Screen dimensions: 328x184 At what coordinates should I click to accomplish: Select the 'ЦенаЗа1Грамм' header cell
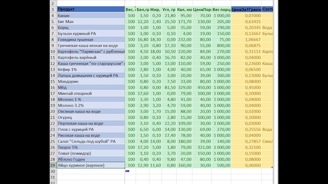(247, 9)
